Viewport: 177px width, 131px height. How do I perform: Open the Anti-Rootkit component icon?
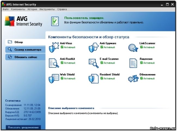click(x=54, y=63)
